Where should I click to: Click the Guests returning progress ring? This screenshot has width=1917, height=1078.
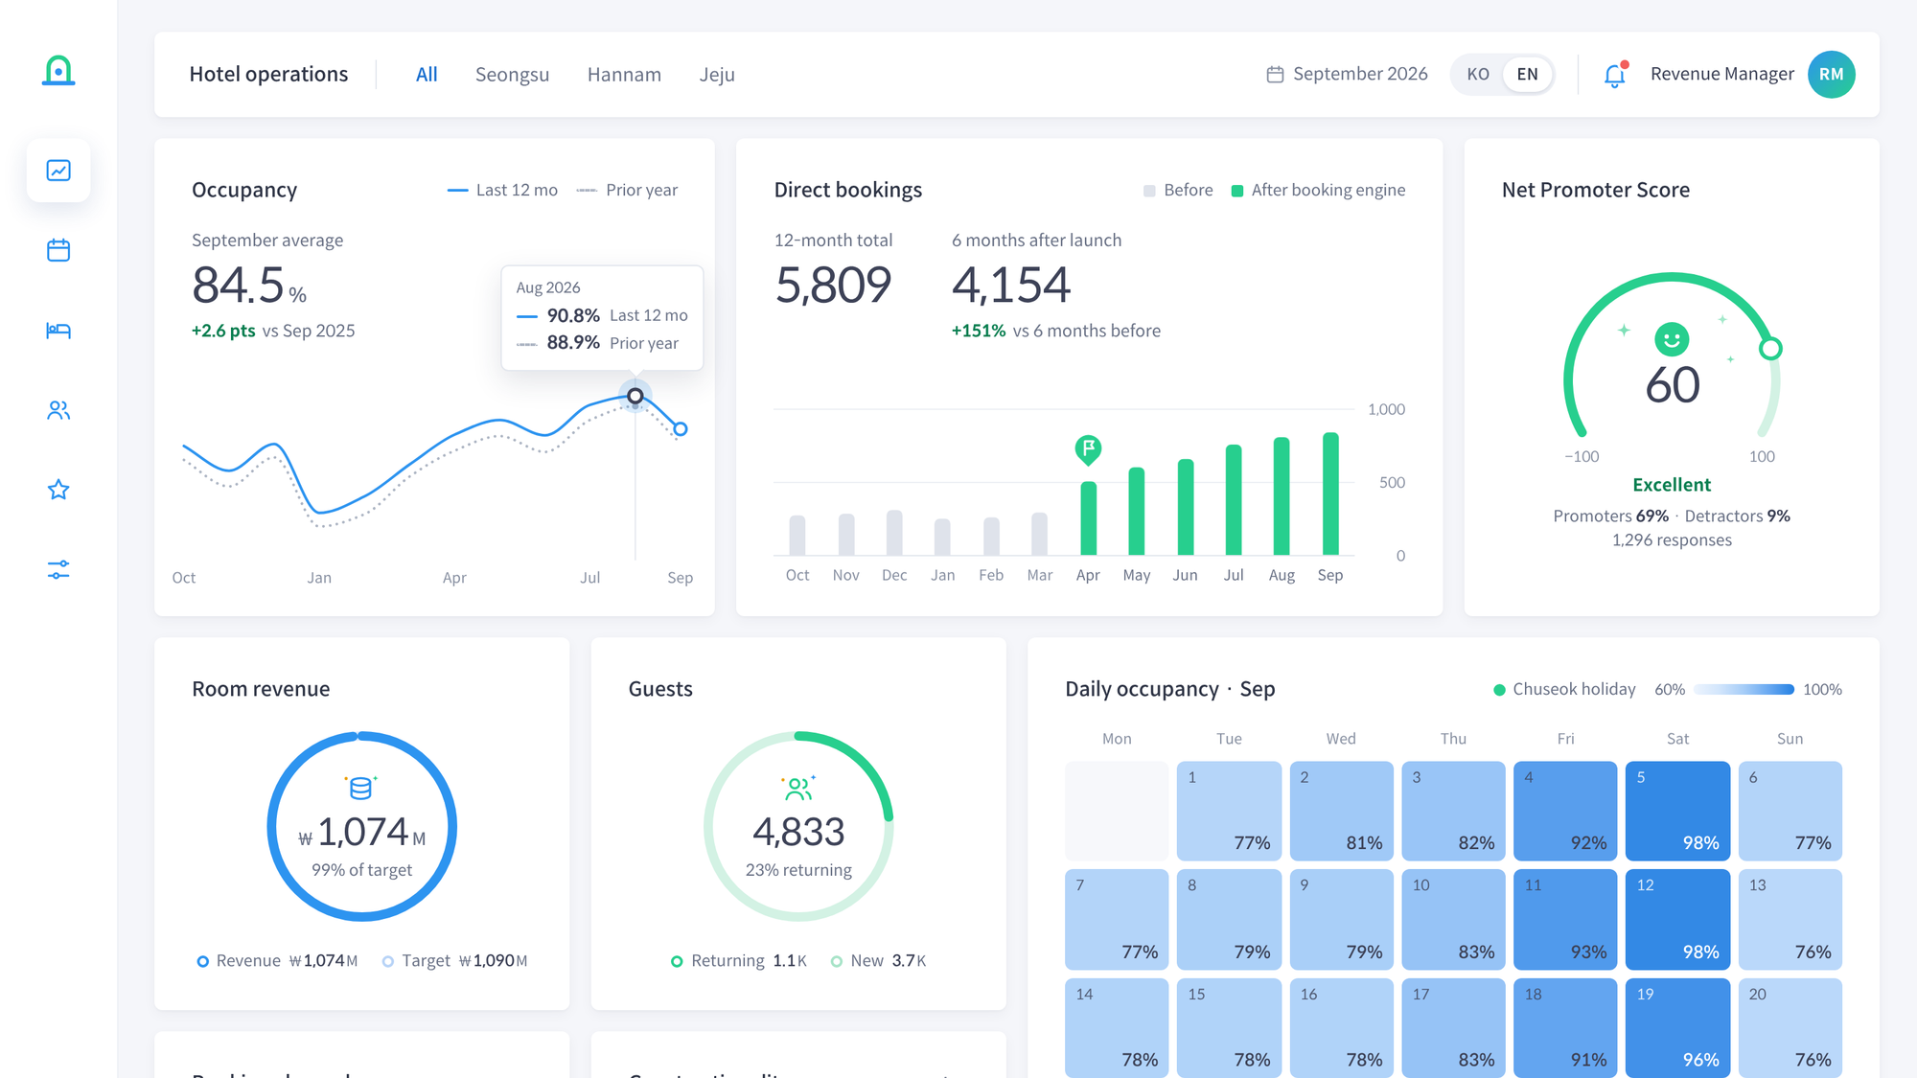(798, 826)
